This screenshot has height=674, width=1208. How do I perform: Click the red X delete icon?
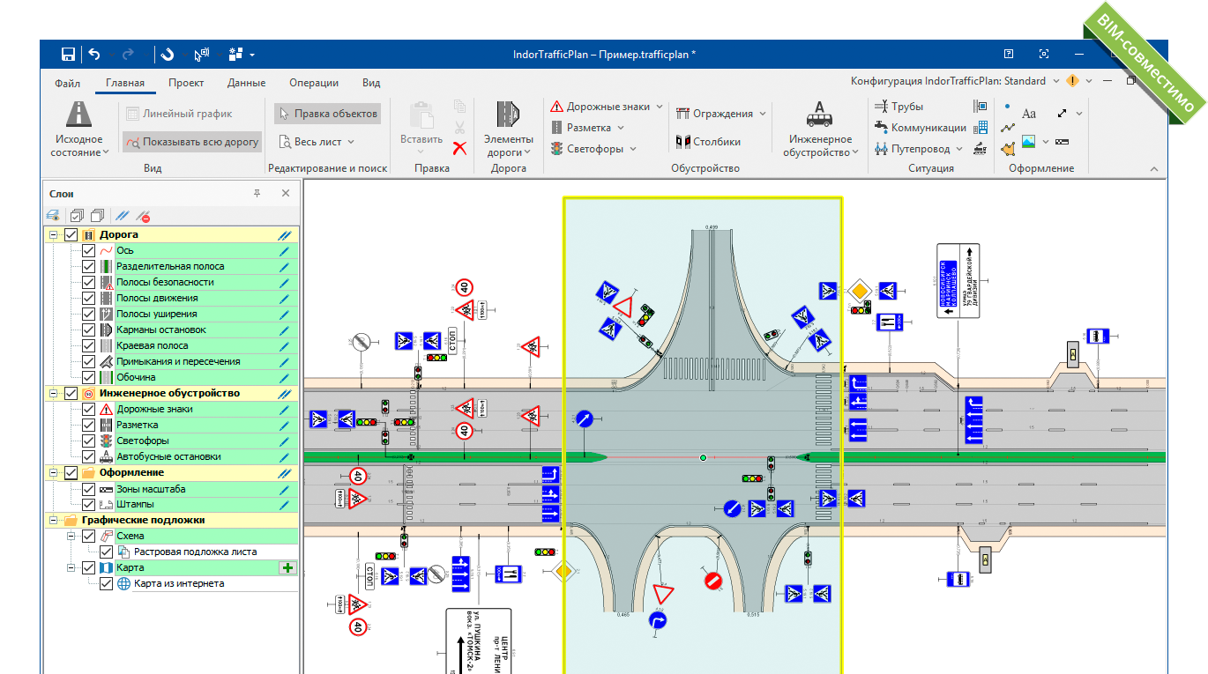459,148
